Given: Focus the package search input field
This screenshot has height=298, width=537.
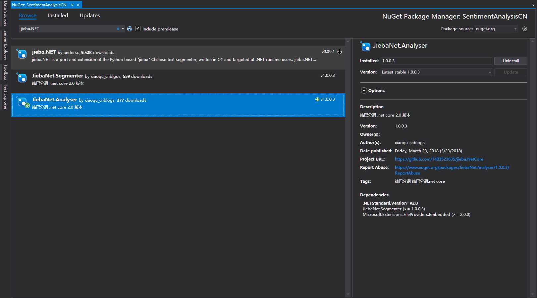Looking at the screenshot, I should coord(67,29).
